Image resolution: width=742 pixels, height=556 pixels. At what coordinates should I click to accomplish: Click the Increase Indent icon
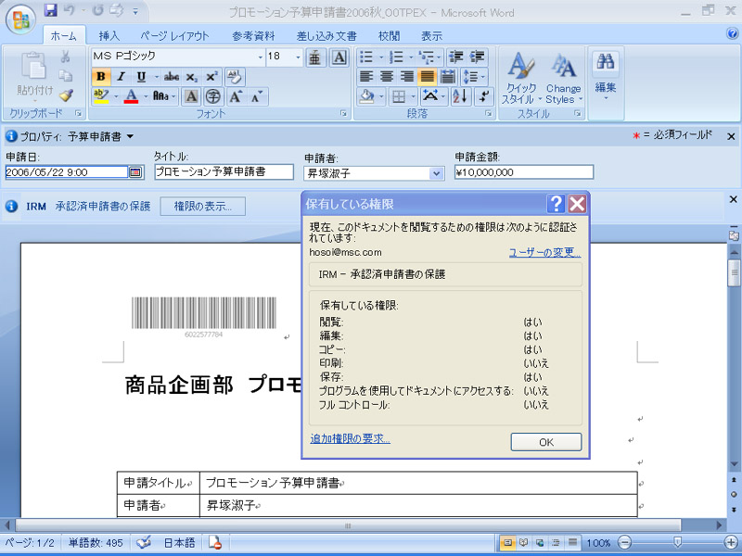476,57
